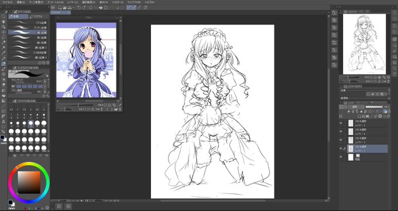Hide layer レイヤー 1 with eye icon
The height and width of the screenshot is (211, 398).
coord(341,148)
